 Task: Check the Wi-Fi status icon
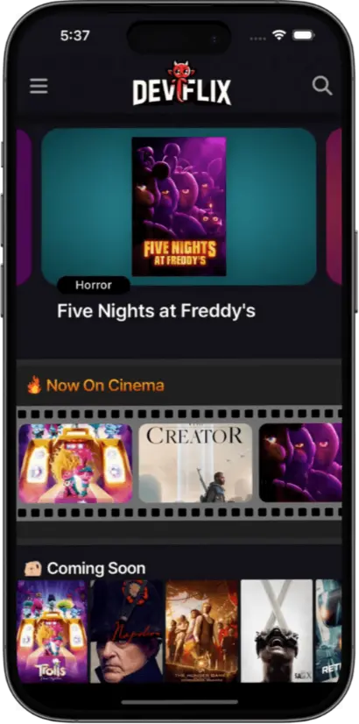point(278,35)
